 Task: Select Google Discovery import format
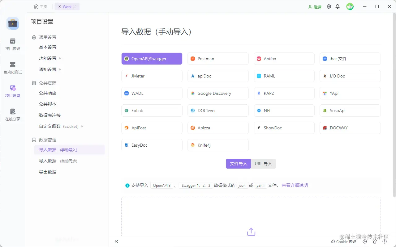pyautogui.click(x=218, y=93)
